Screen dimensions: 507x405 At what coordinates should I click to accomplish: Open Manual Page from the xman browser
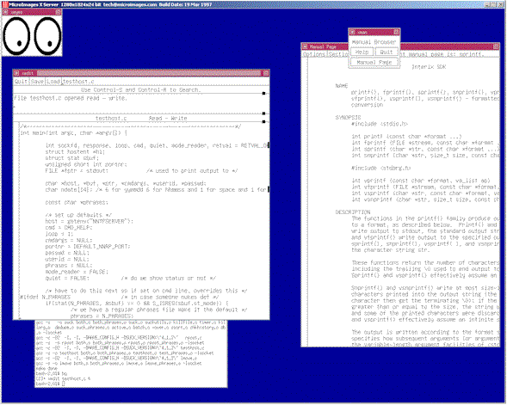click(x=374, y=62)
